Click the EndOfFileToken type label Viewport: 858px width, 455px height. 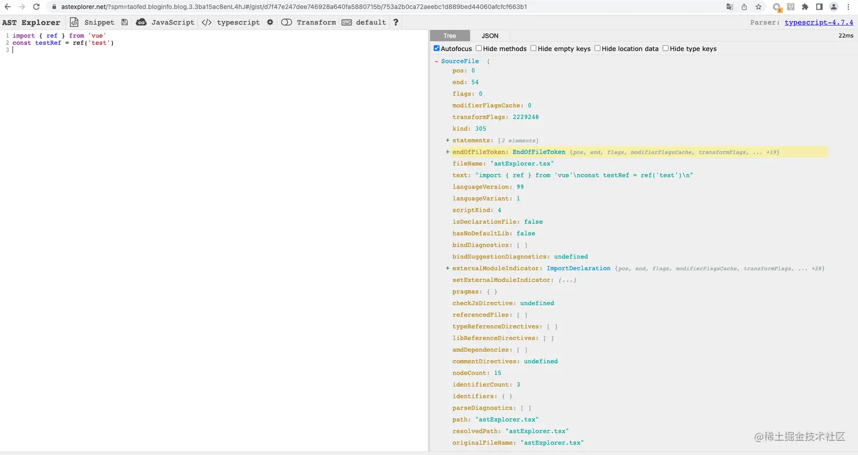pyautogui.click(x=539, y=152)
